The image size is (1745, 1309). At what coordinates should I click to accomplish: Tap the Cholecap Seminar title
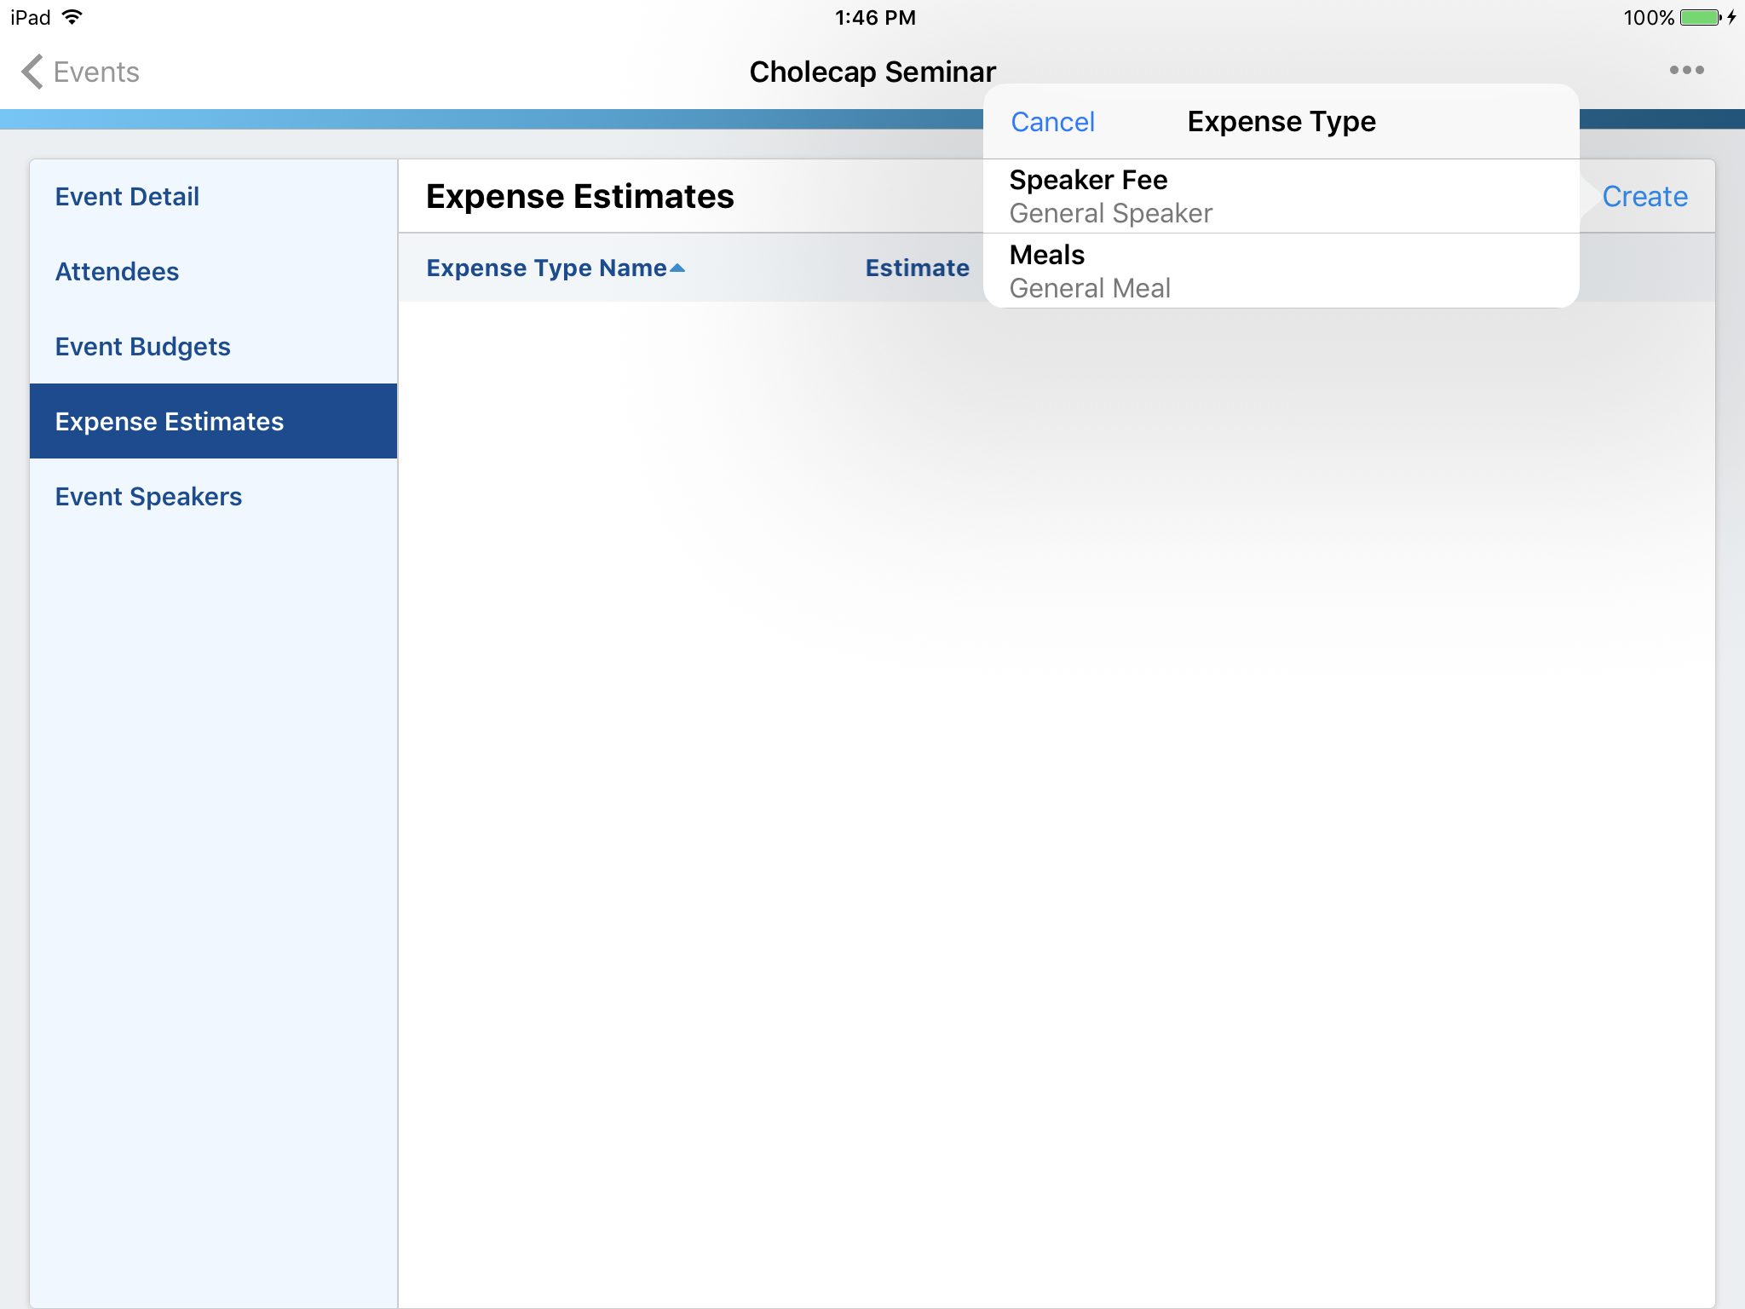point(872,72)
